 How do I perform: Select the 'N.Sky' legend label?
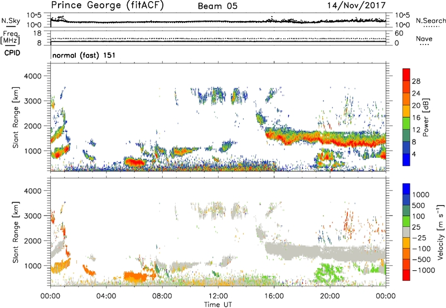tap(11, 21)
